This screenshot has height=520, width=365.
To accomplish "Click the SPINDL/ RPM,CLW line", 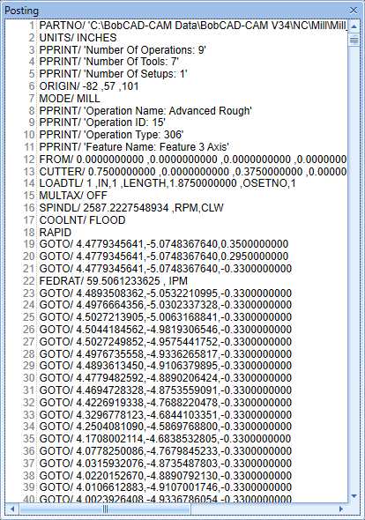I will (131, 208).
